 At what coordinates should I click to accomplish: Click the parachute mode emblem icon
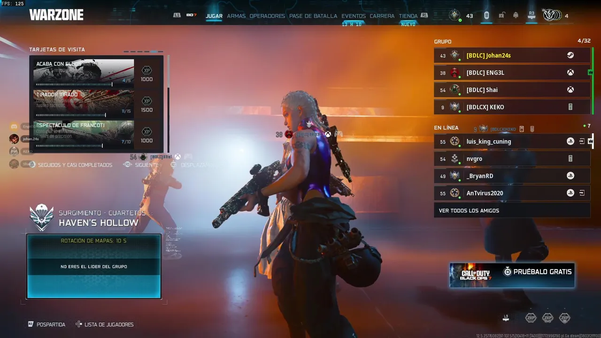coord(41,218)
